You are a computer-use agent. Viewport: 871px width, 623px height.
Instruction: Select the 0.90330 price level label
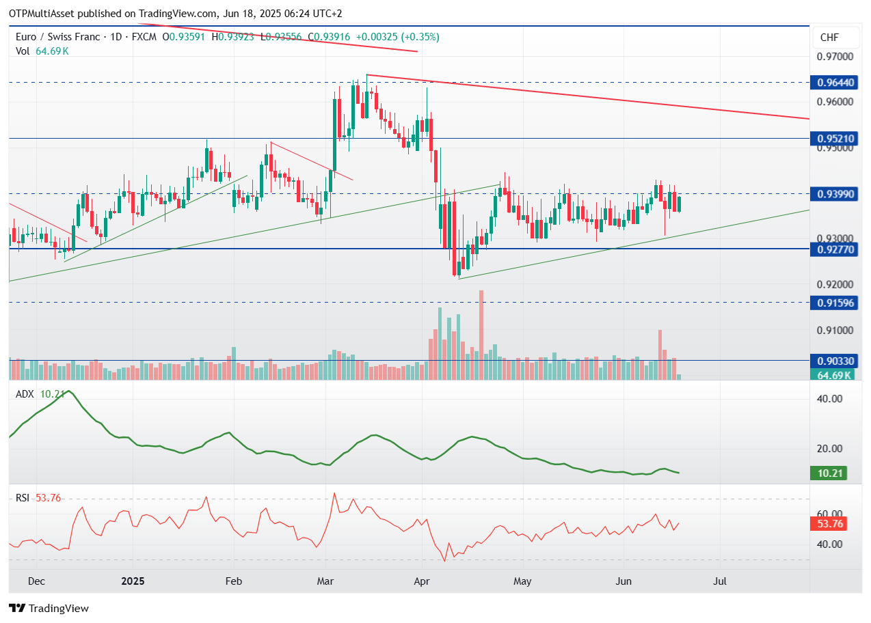(x=835, y=361)
